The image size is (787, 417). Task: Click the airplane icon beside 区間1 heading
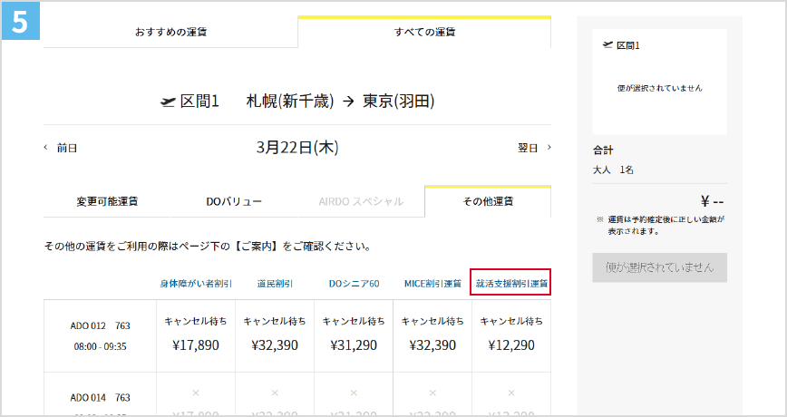pyautogui.click(x=167, y=102)
